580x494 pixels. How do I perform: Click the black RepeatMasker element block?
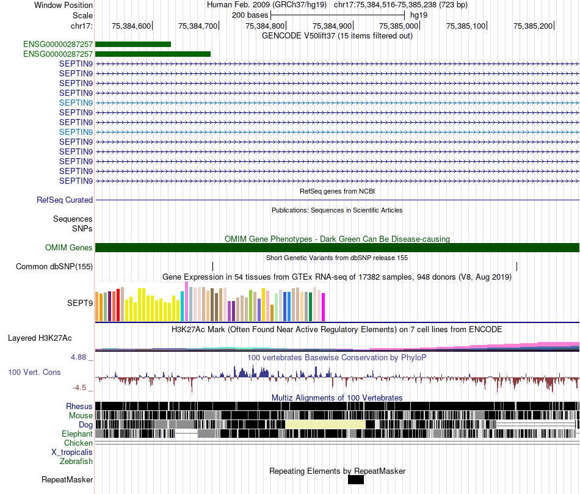[x=356, y=479]
